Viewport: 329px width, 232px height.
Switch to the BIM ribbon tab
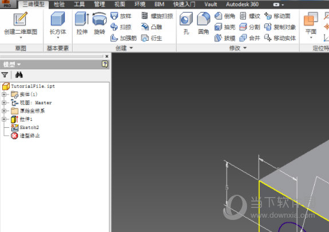point(159,5)
